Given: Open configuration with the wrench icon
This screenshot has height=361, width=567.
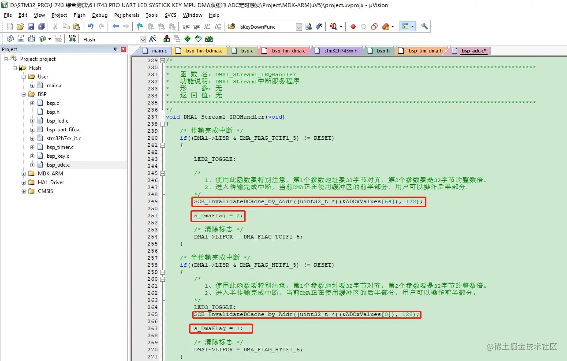Looking at the screenshot, I should tap(425, 26).
